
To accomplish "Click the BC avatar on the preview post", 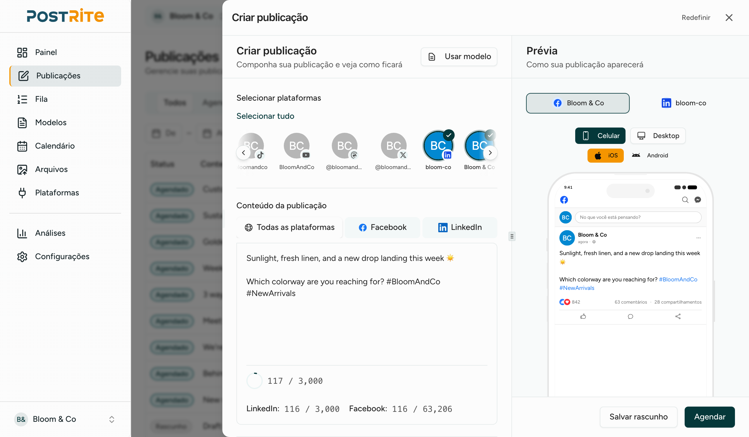I will (567, 238).
